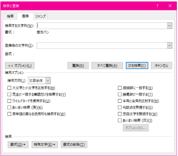Select the 置換 tab
Image resolution: width=178 pixels, height=156 pixels.
[25, 16]
